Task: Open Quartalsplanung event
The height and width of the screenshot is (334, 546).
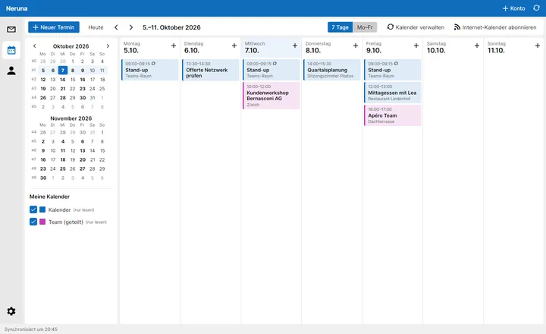Action: 332,70
